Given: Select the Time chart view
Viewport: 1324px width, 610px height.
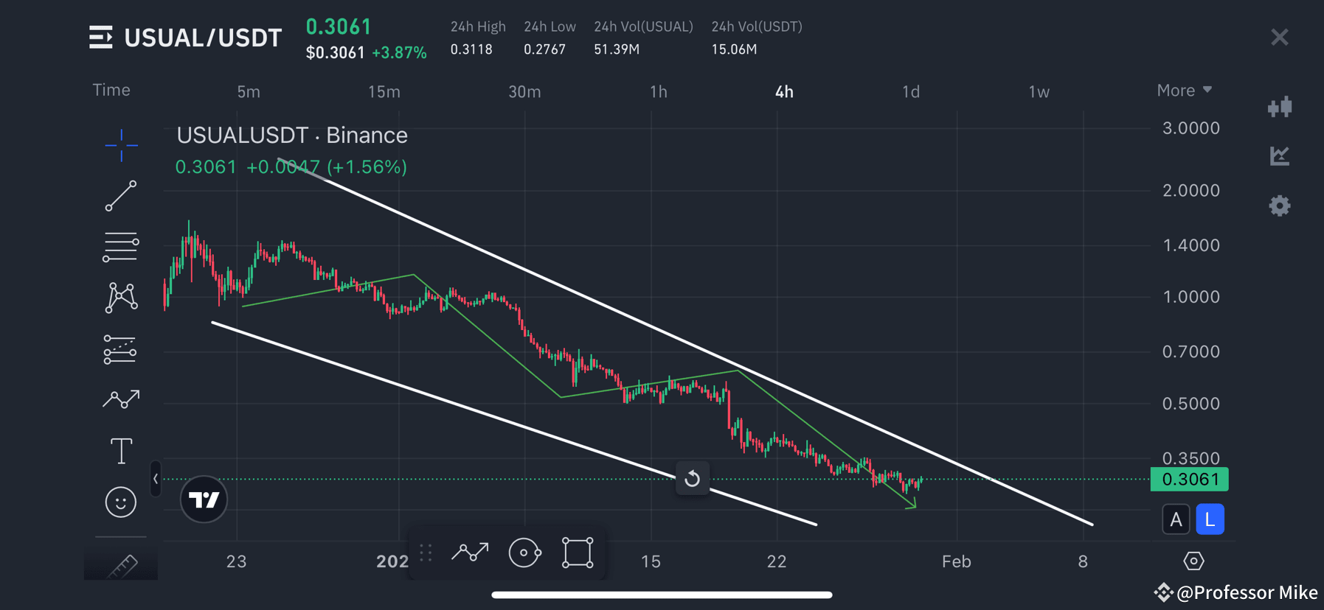Looking at the screenshot, I should click(111, 90).
